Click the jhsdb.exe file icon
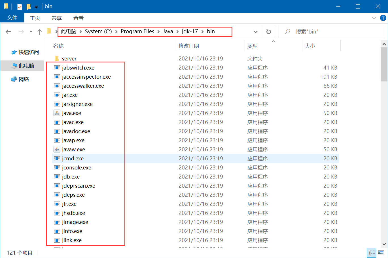This screenshot has height=258, width=388. click(x=57, y=213)
